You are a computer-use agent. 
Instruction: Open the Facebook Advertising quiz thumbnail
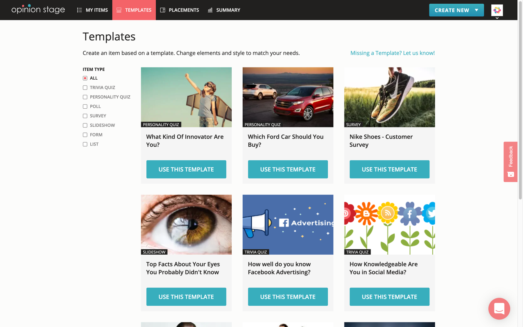point(288,225)
